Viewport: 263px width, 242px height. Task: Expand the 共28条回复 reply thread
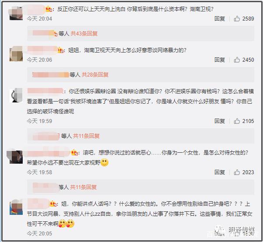95,75
